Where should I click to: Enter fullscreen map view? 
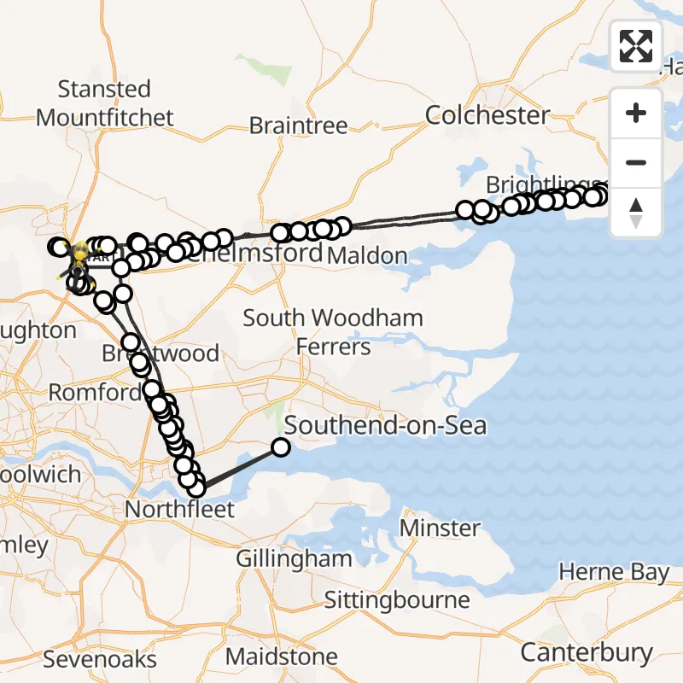(636, 46)
